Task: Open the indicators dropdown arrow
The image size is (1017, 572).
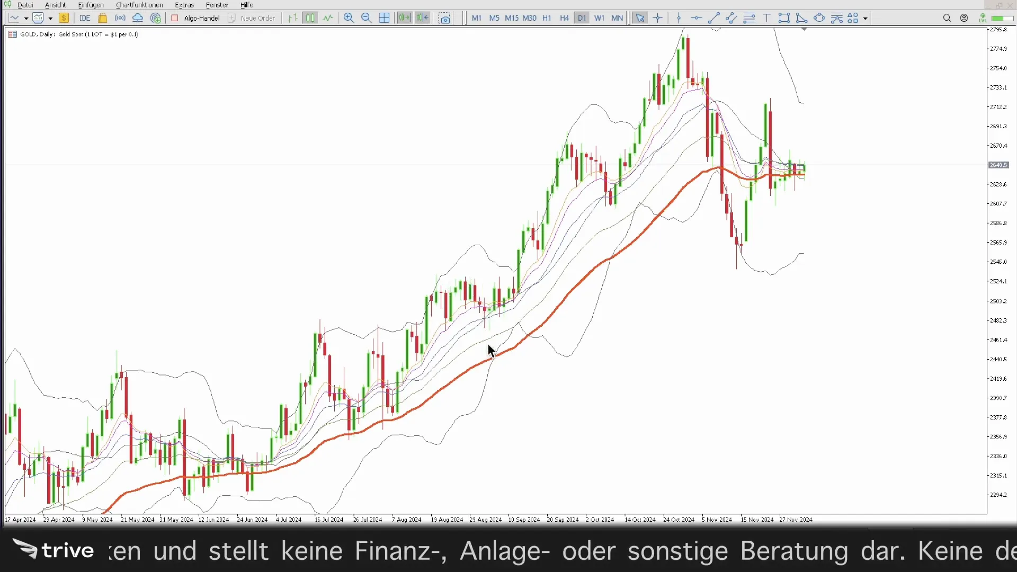Action: pos(50,17)
